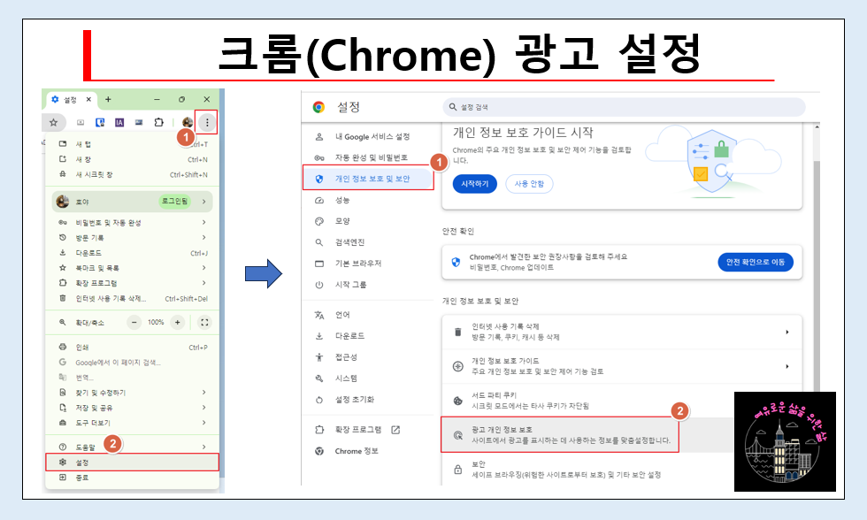
Task: Expand 비밀번호 및 자동 완성 submenu
Action: pos(132,222)
